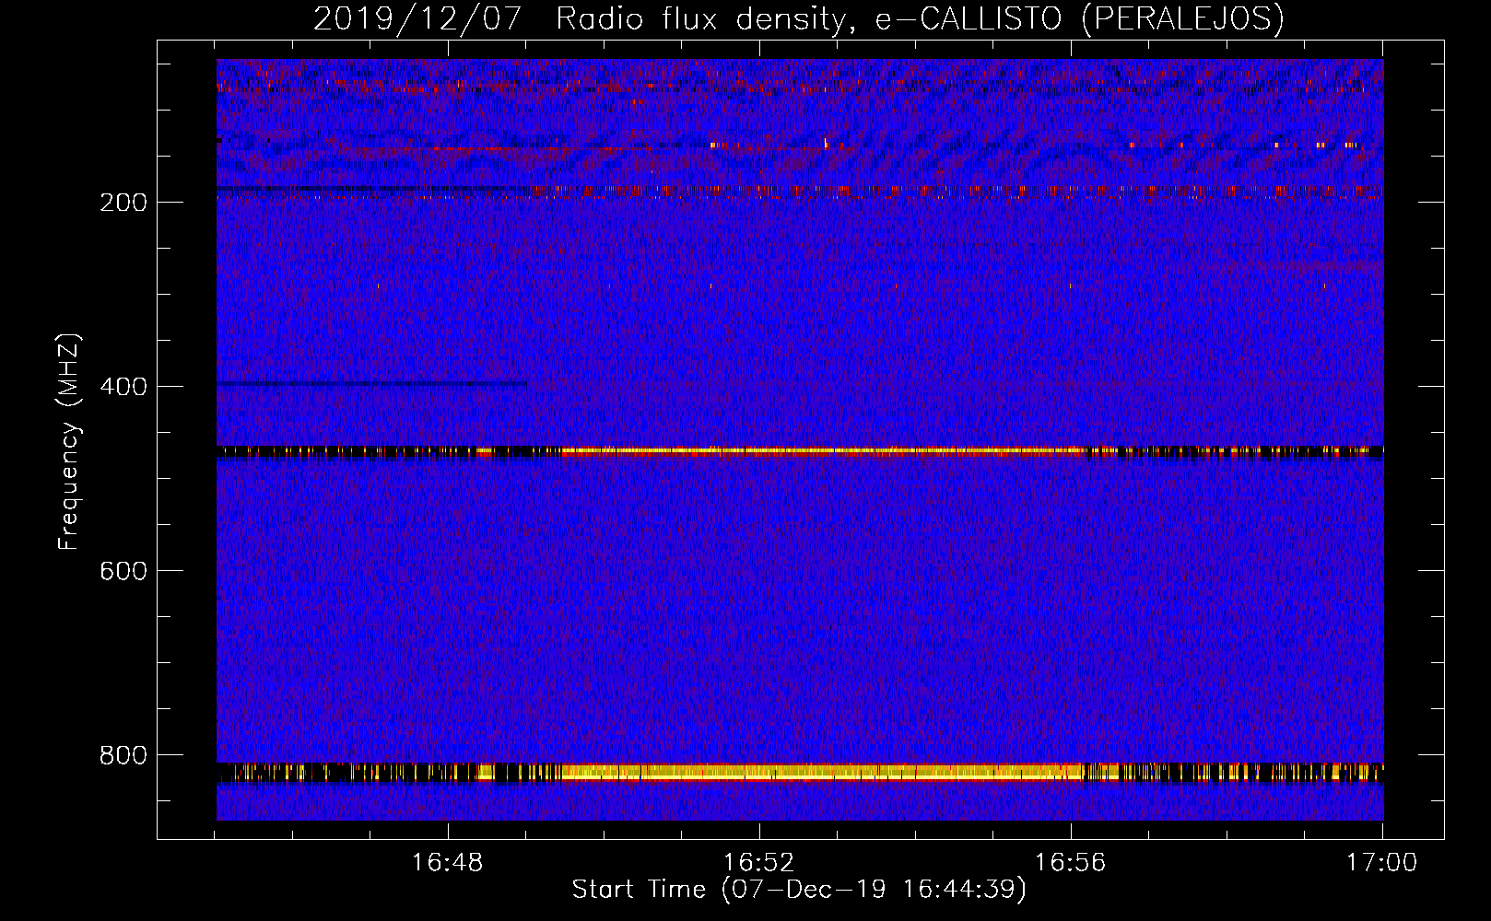Image resolution: width=1491 pixels, height=921 pixels.
Task: Click the dark horizontal line at 400 MHz
Action: click(371, 384)
